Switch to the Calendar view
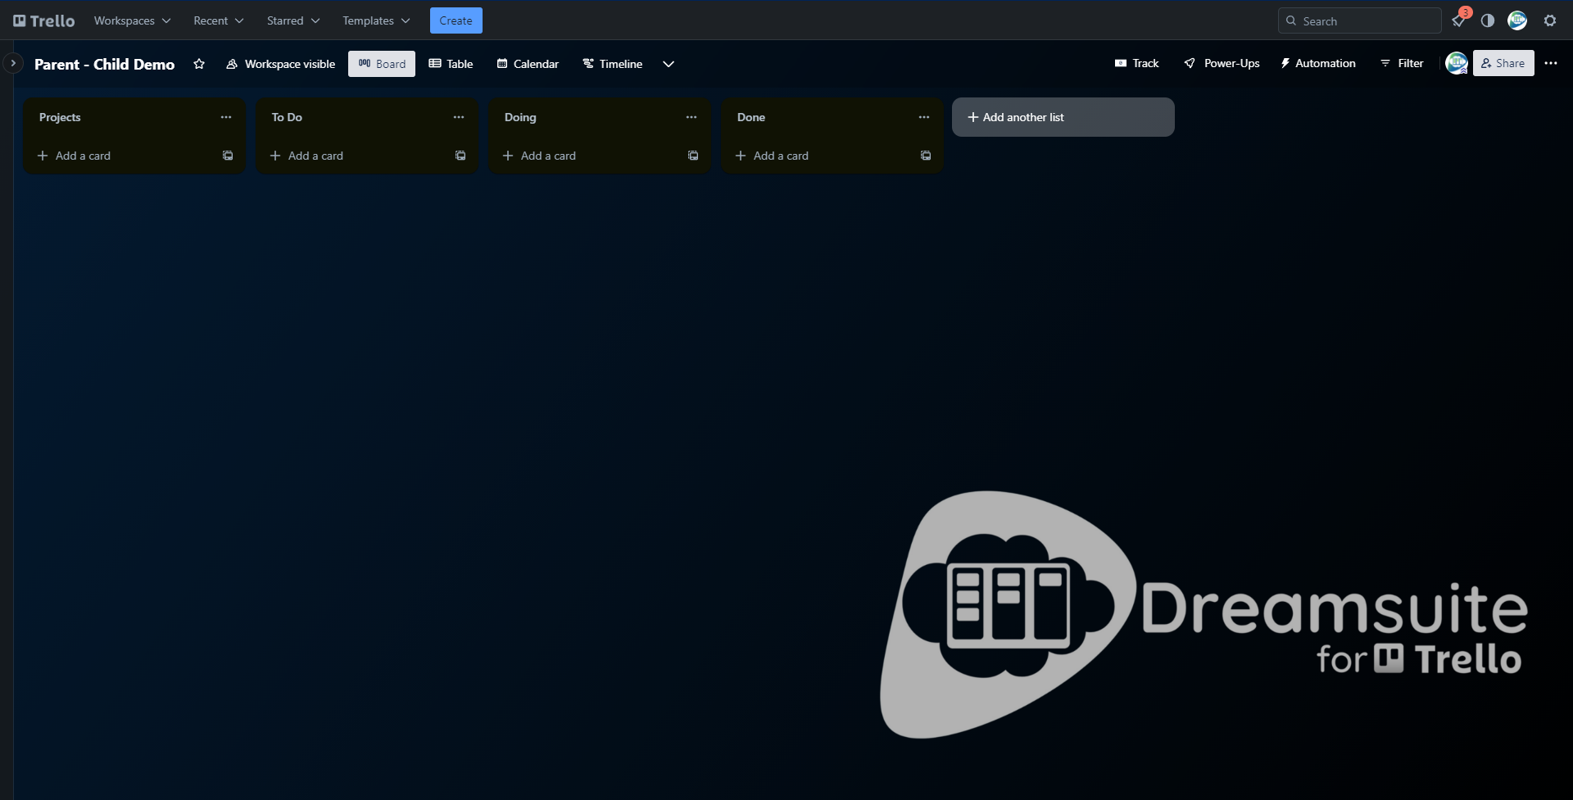 point(528,64)
